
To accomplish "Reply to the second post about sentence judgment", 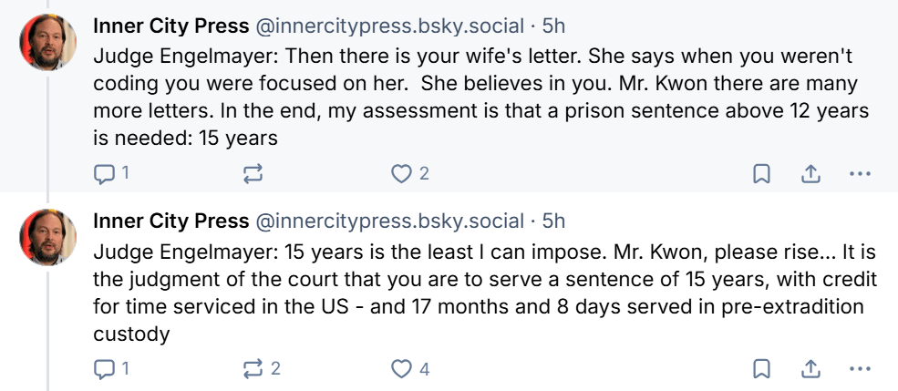I will (104, 368).
